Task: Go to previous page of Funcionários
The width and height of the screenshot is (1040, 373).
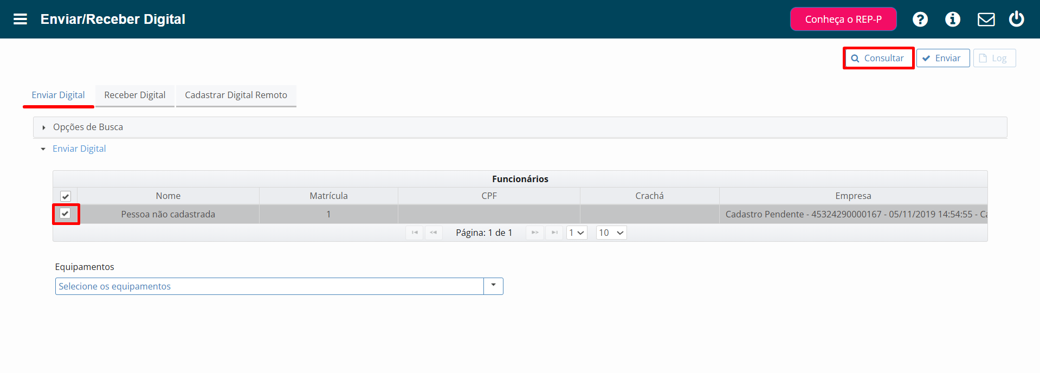Action: point(434,233)
